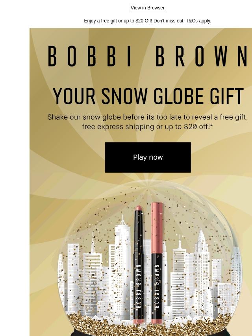Click the Shake our snow globe description line

click(x=148, y=117)
